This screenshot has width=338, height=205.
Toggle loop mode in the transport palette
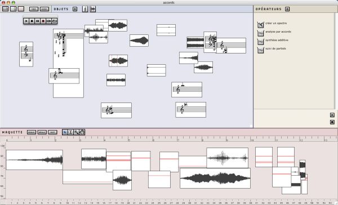point(54,21)
